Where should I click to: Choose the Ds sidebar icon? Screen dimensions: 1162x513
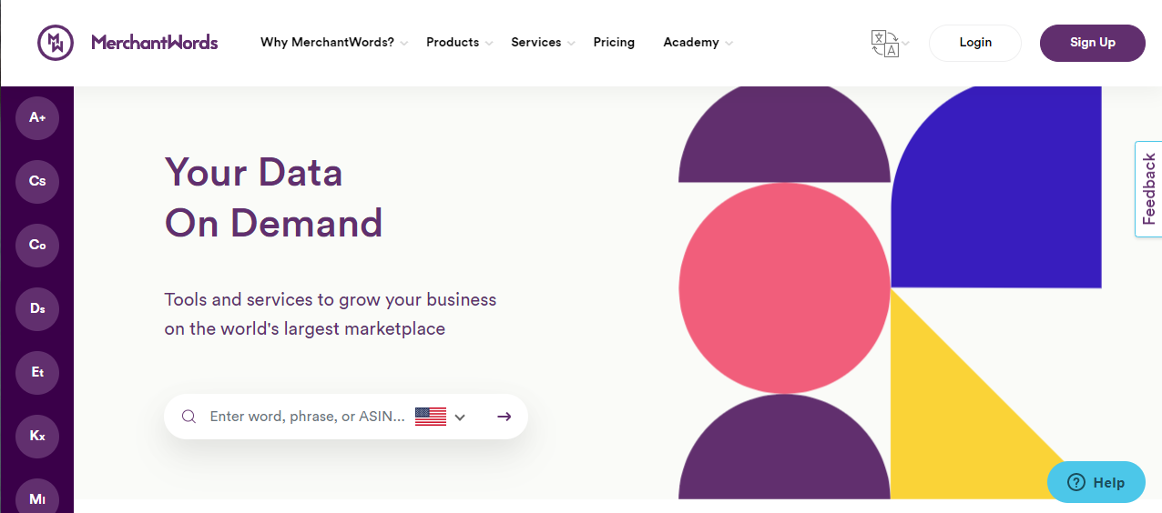37,308
